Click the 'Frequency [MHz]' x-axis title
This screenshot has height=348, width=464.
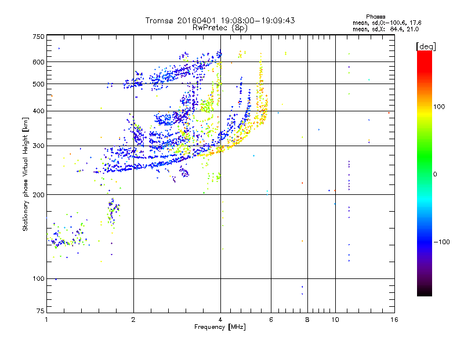point(220,327)
